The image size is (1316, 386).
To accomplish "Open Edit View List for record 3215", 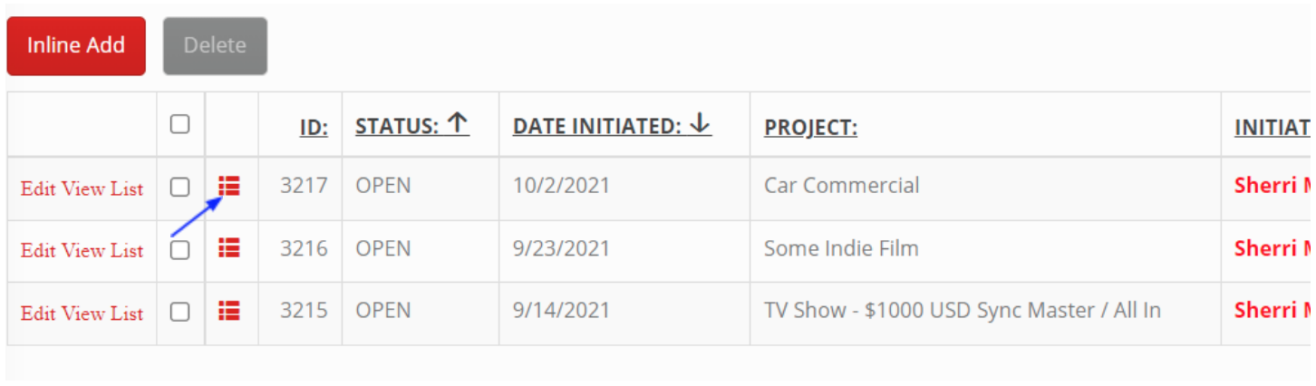I will click(x=82, y=314).
